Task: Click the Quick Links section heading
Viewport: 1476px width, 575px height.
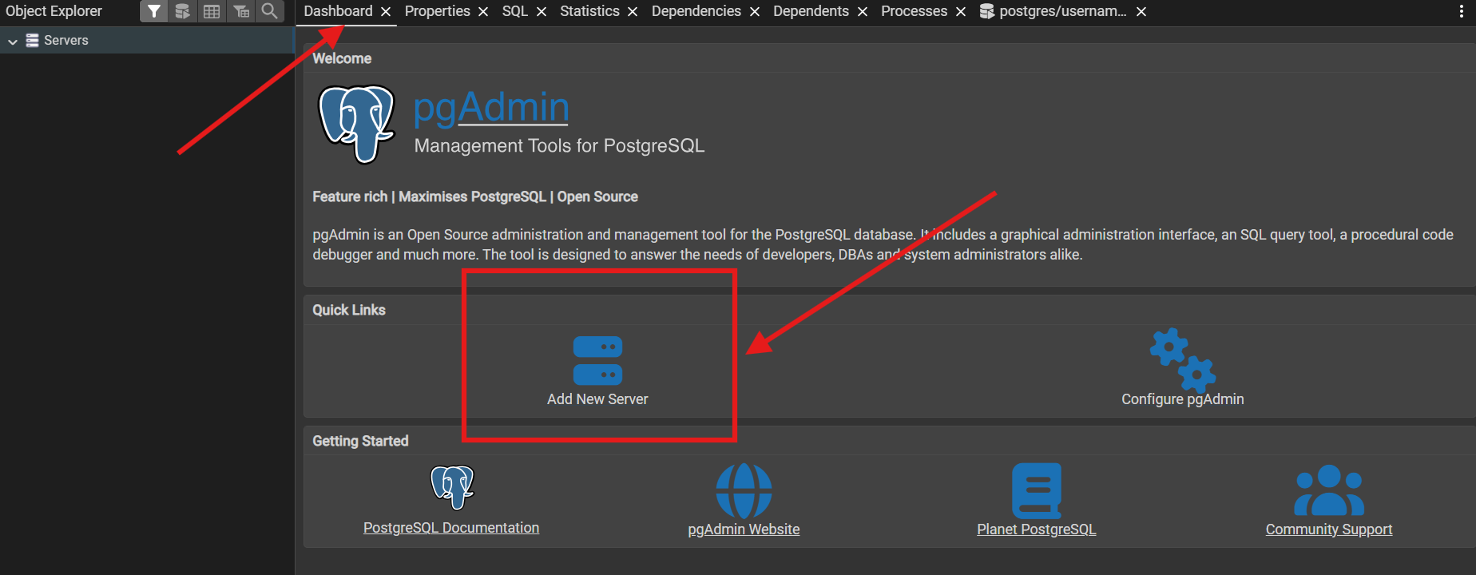Action: (349, 310)
